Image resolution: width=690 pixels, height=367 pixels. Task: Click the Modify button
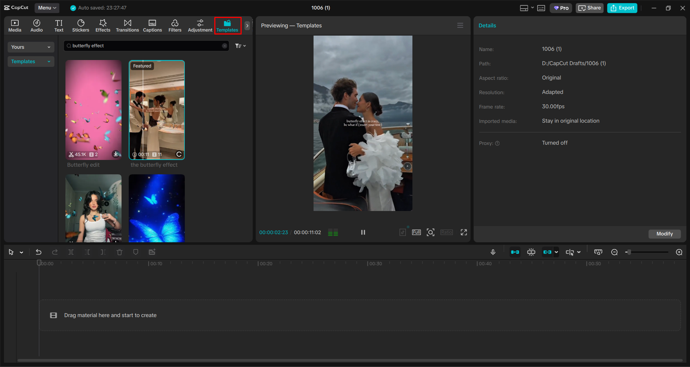click(664, 234)
